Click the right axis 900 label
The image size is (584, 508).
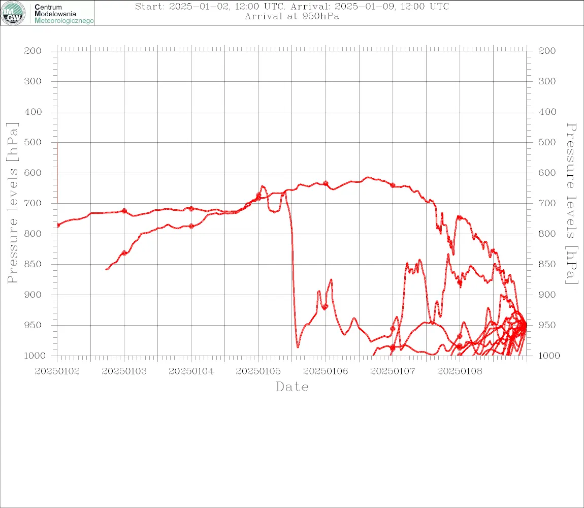click(547, 295)
